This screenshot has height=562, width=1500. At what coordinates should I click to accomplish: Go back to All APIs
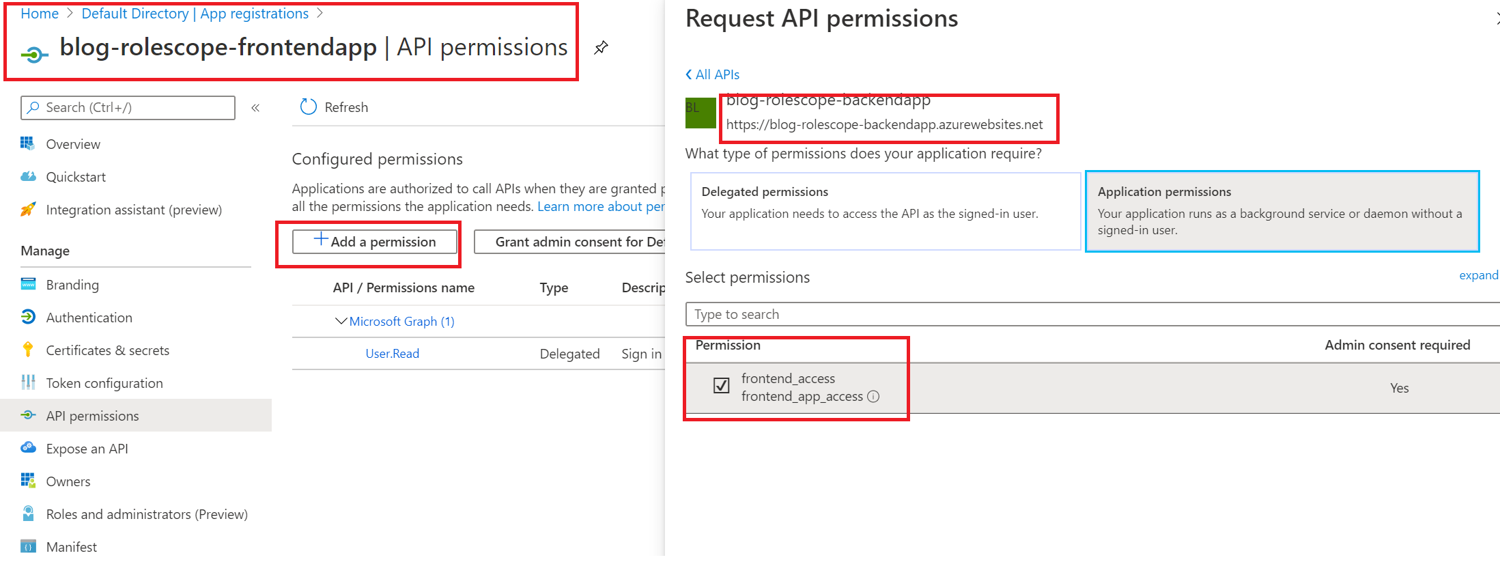(713, 74)
